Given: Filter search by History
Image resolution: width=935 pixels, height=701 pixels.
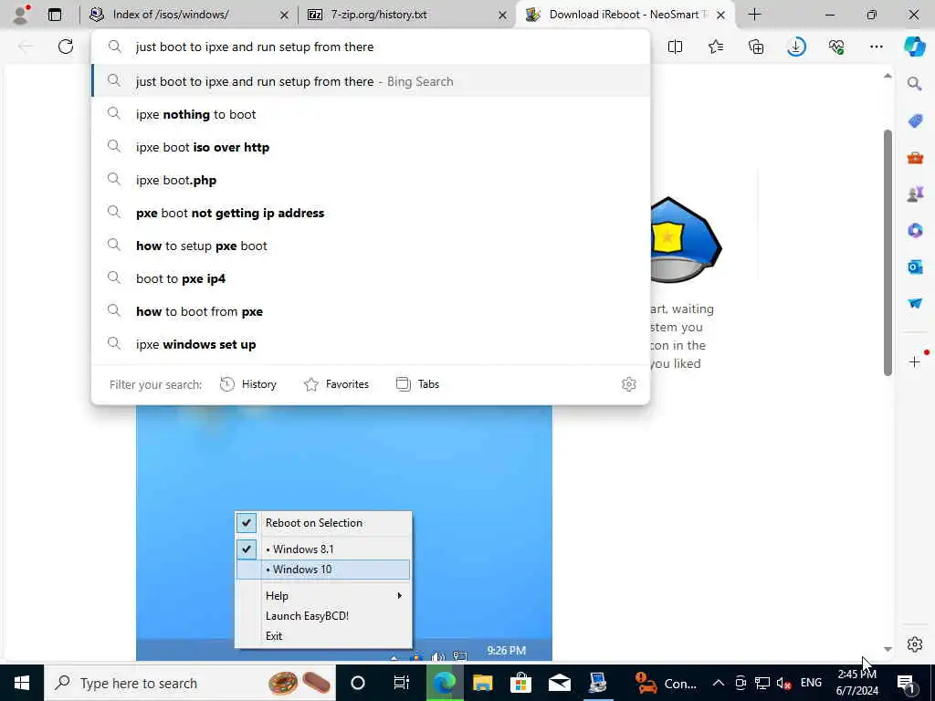Looking at the screenshot, I should [248, 384].
